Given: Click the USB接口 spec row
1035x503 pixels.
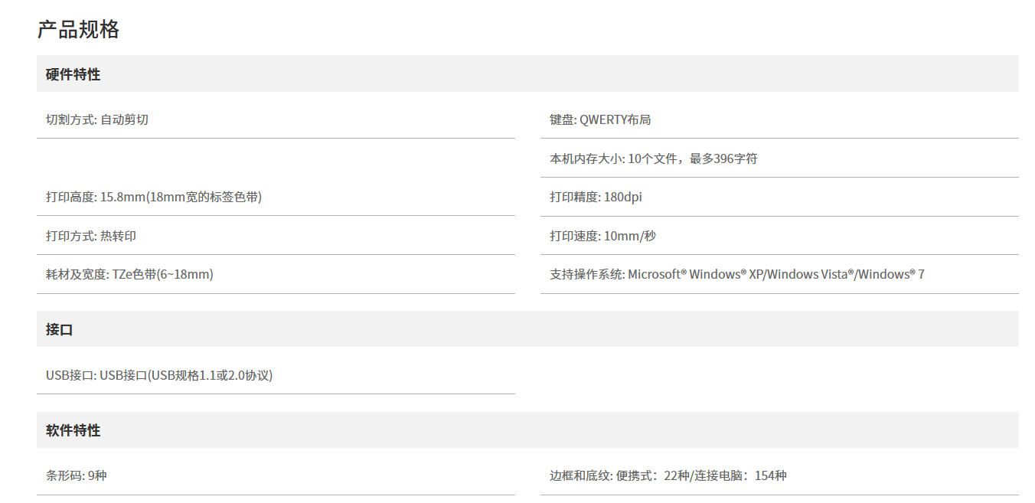Looking at the screenshot, I should point(159,375).
